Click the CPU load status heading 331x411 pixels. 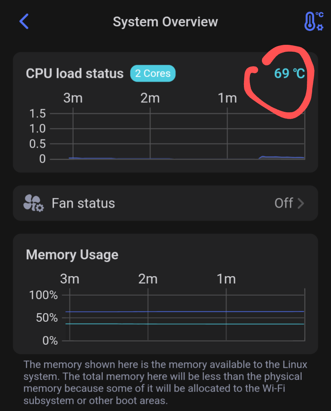click(x=75, y=74)
